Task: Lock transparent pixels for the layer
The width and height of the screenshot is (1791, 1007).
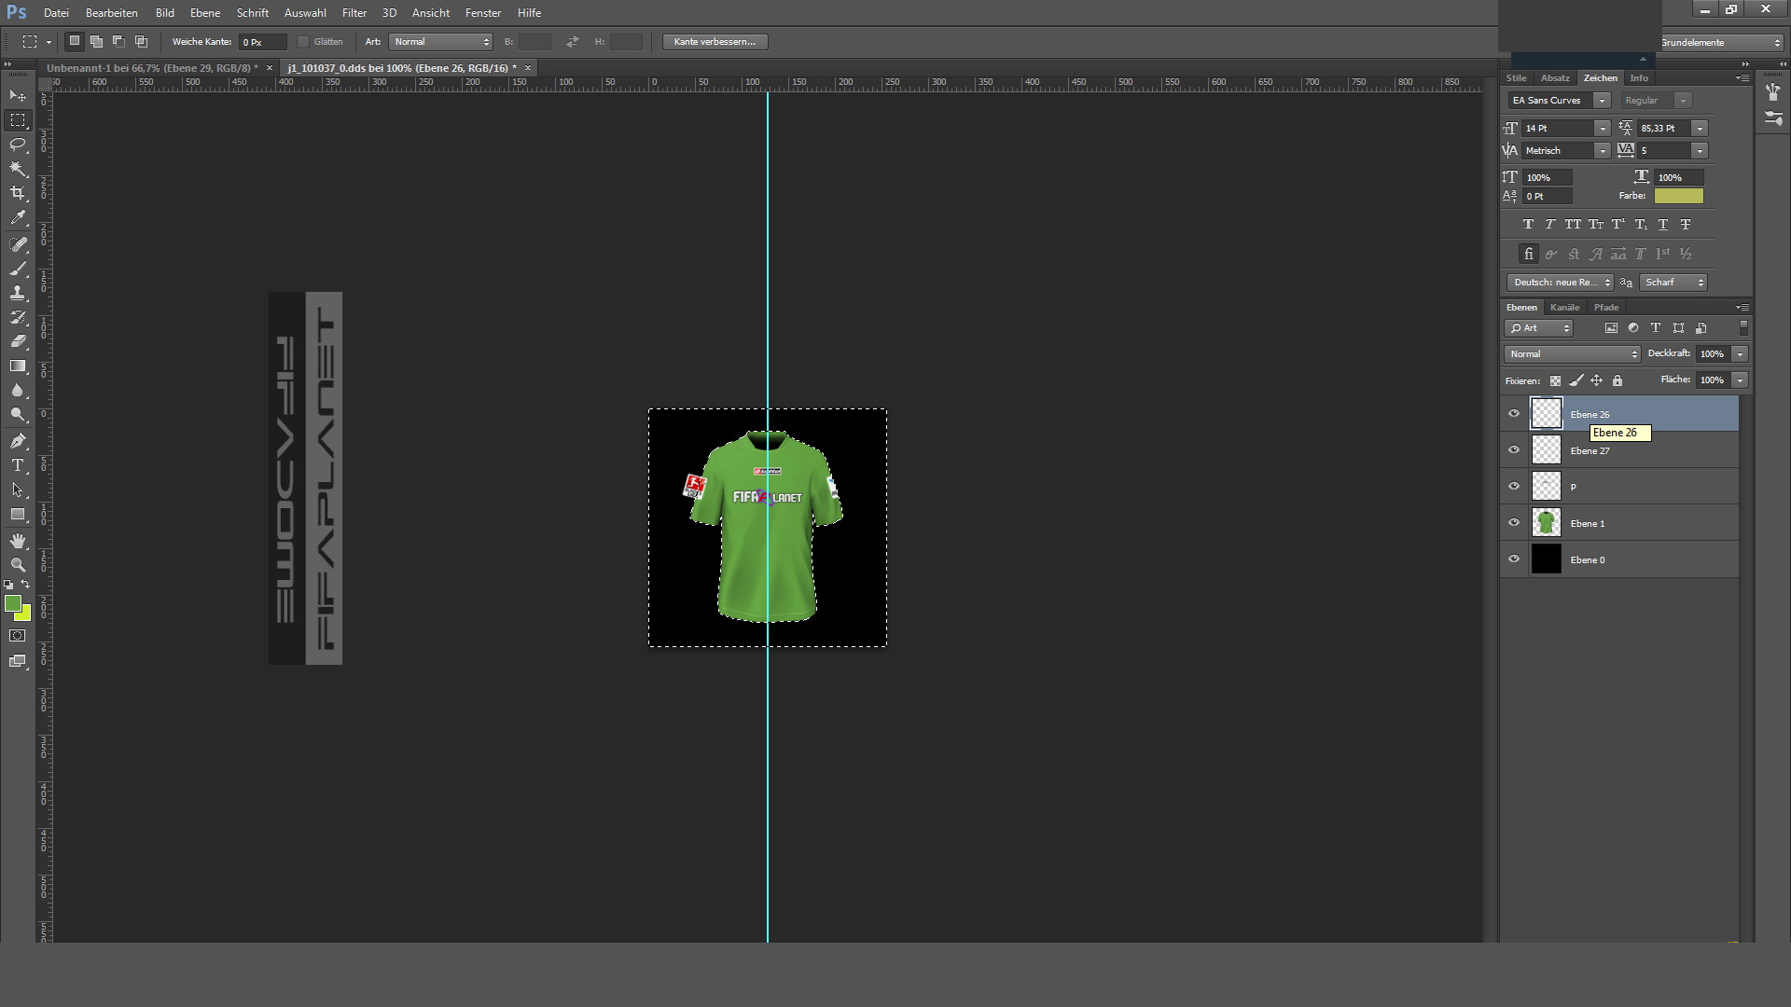Action: 1555,380
